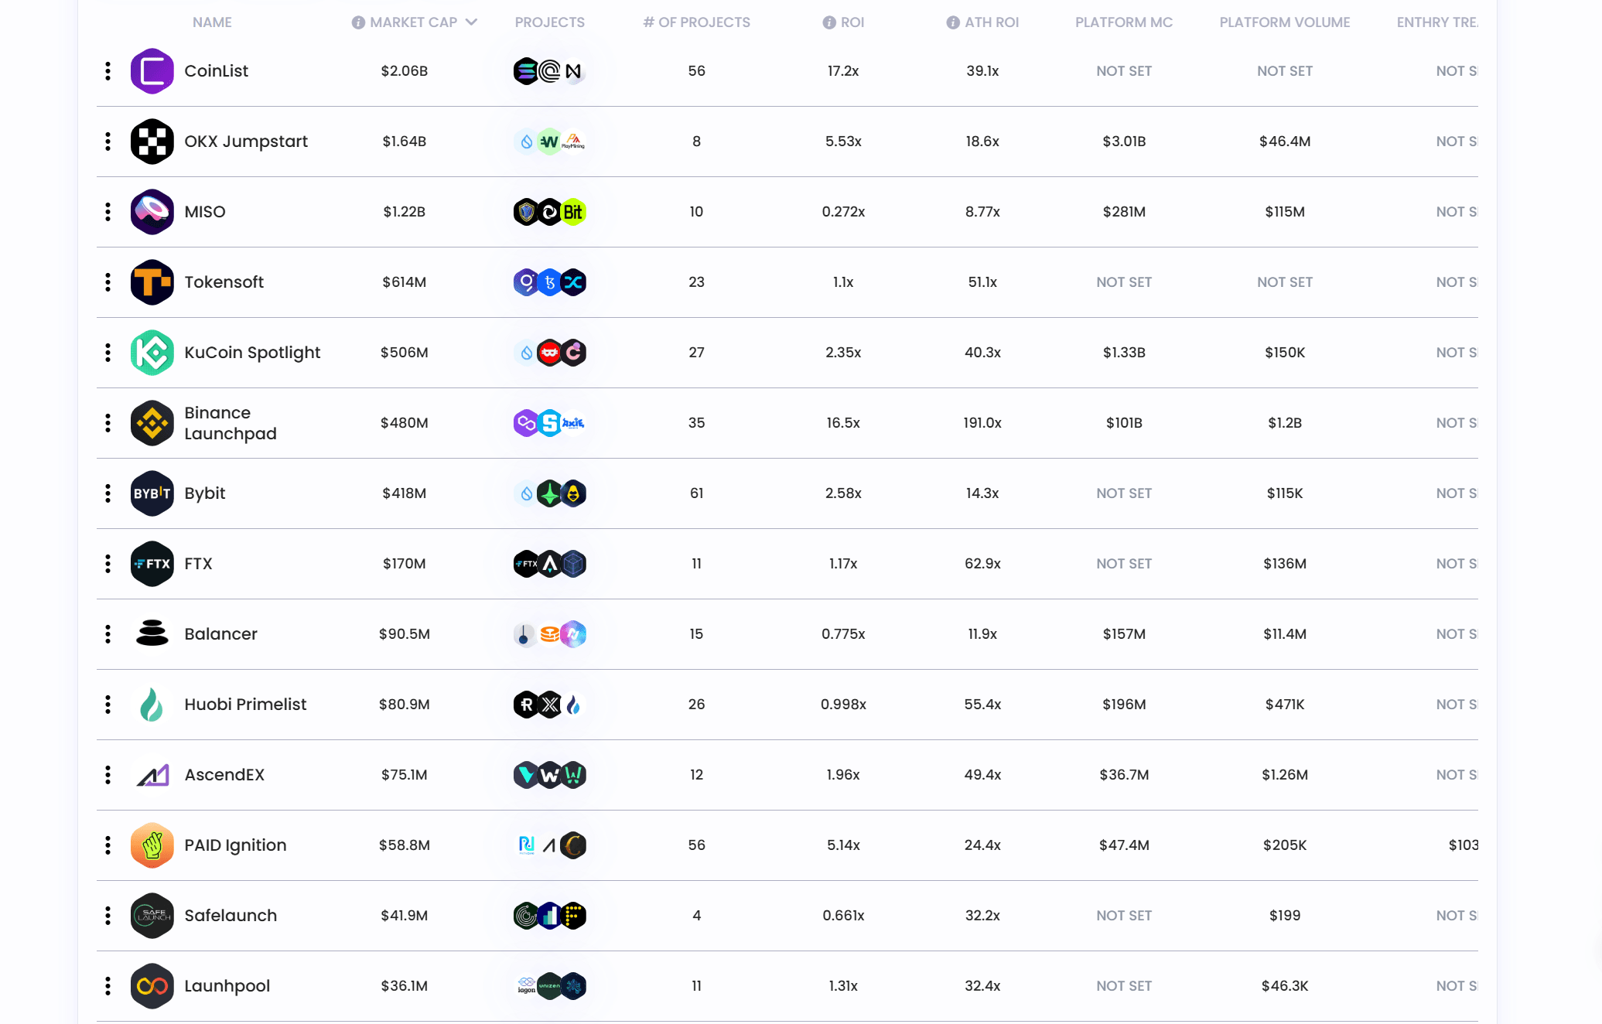Select the Tokensoft orange T logo
This screenshot has height=1024, width=1602.
152,282
